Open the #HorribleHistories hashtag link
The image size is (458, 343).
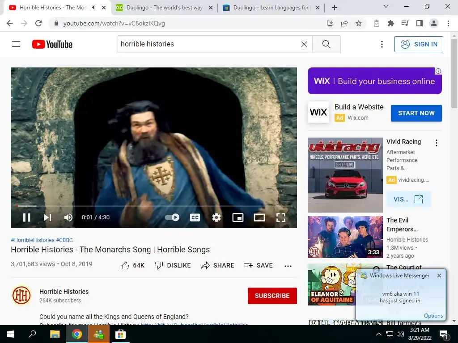pos(33,240)
